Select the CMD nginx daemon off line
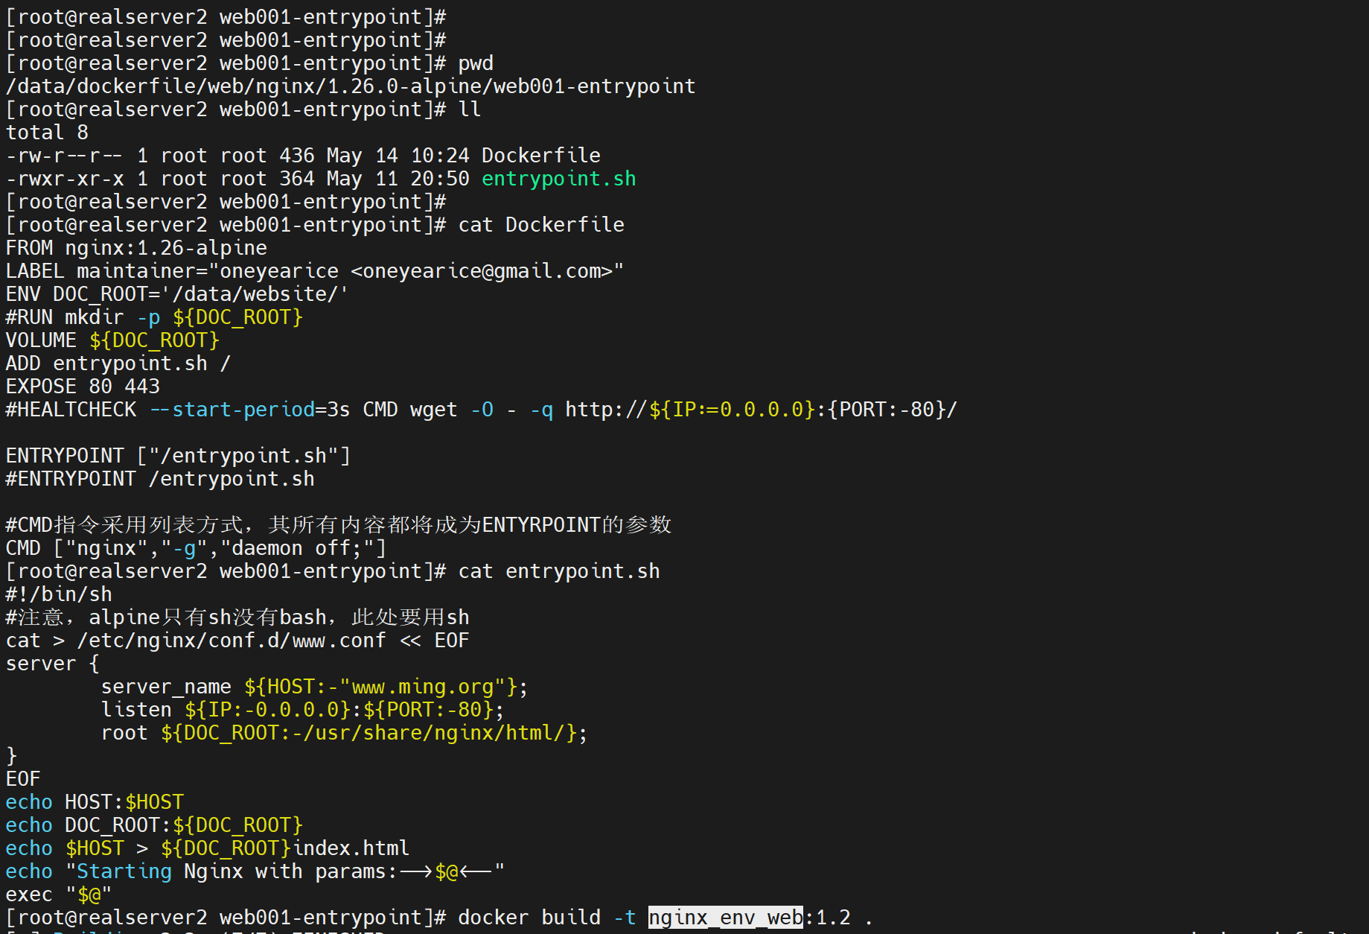The width and height of the screenshot is (1369, 934). [194, 547]
